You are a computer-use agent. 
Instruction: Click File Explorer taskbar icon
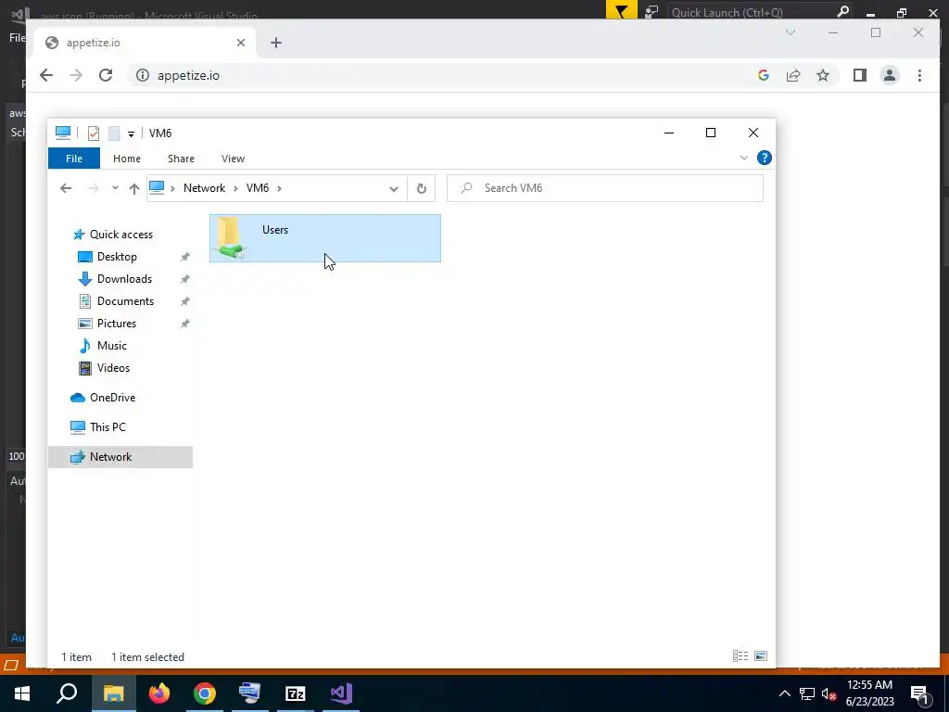pos(113,693)
